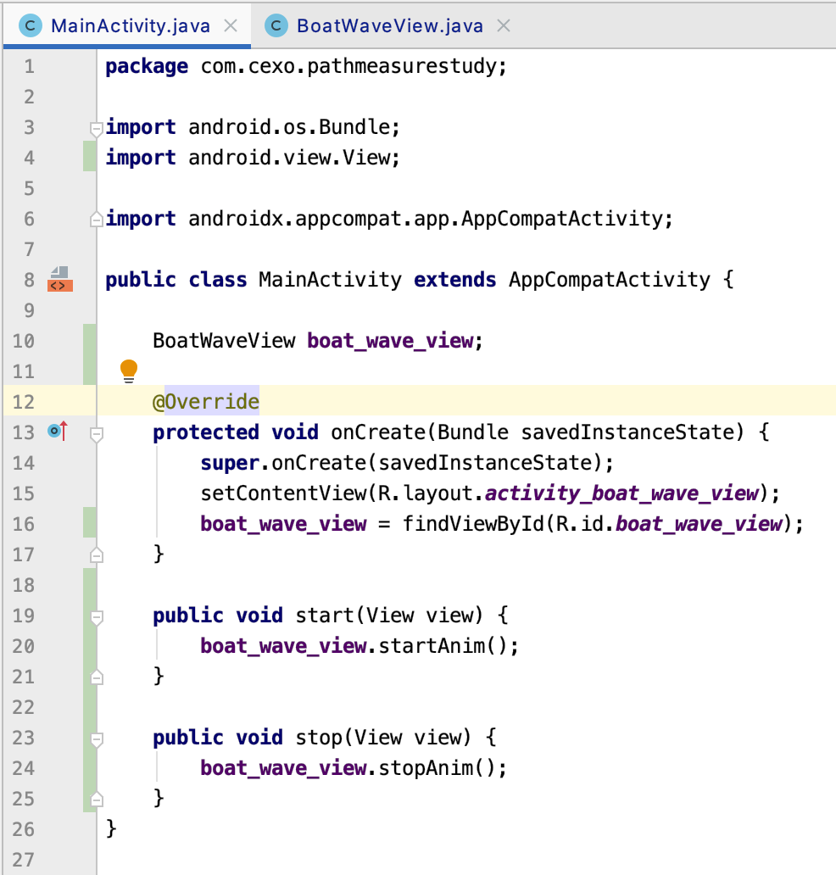Click setContentView call on line 15
This screenshot has height=875, width=836.
[283, 493]
